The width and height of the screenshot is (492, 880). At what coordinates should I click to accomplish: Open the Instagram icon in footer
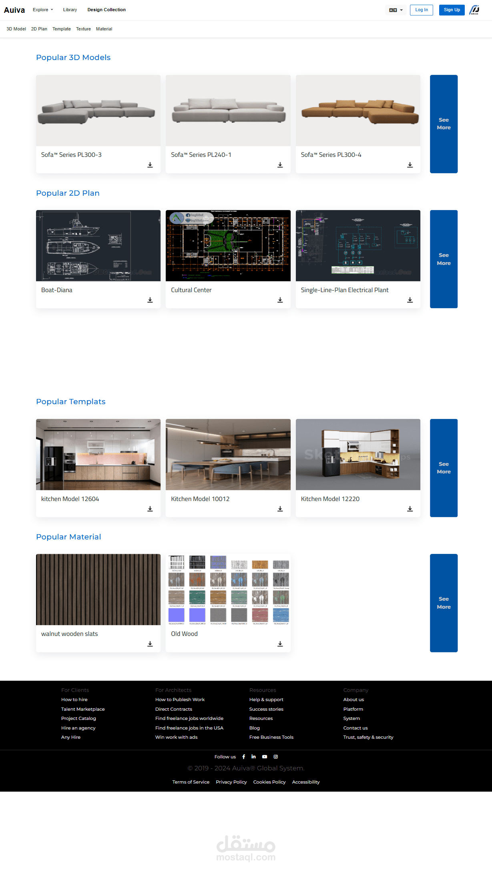tap(276, 757)
